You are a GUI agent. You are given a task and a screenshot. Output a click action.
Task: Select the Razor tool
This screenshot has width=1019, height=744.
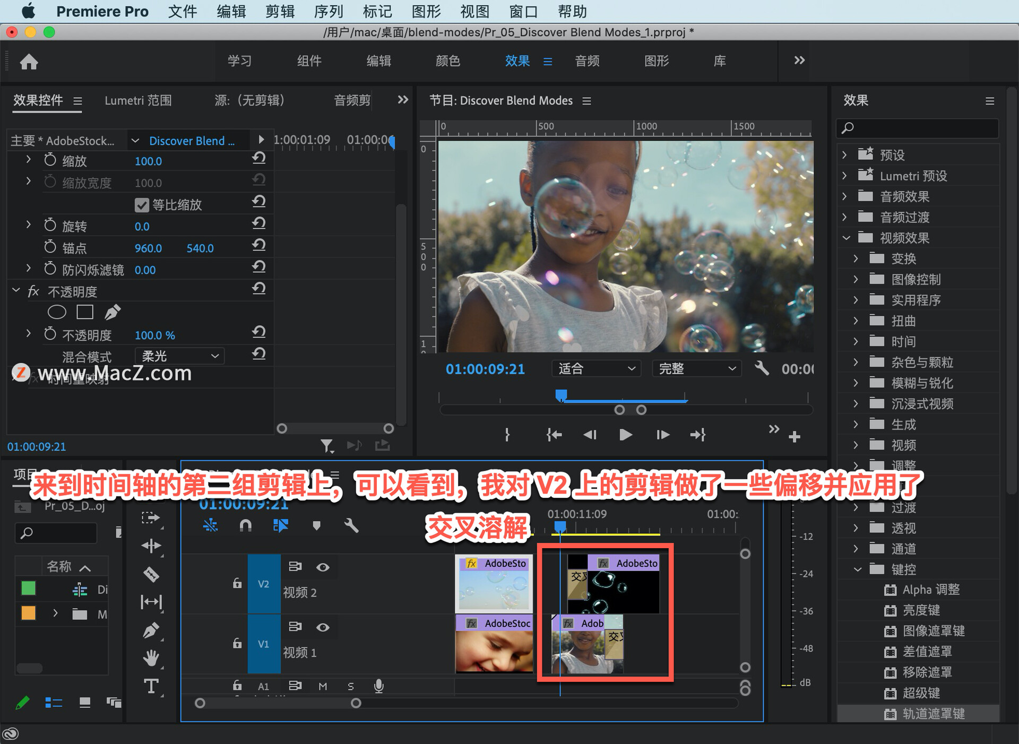pyautogui.click(x=151, y=574)
